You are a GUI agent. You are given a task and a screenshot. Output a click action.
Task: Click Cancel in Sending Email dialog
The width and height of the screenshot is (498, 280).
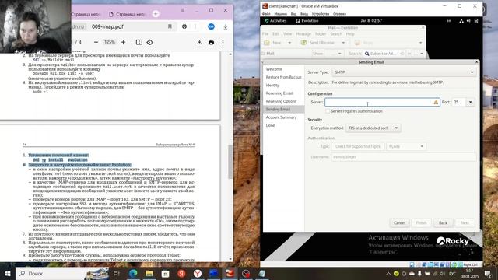tap(399, 223)
